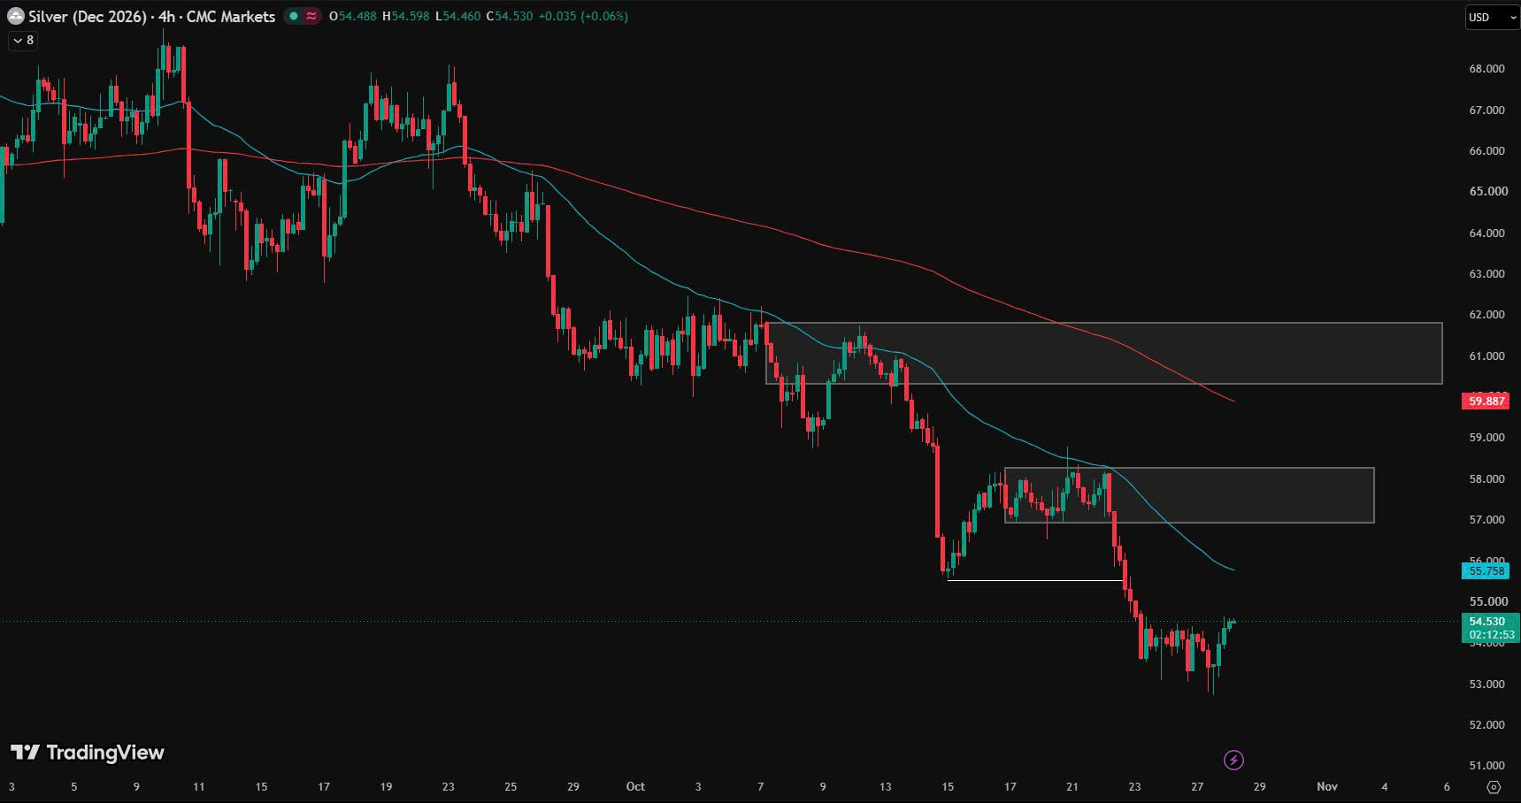Click the 11 date on time axis
The image size is (1521, 803).
pos(199,786)
